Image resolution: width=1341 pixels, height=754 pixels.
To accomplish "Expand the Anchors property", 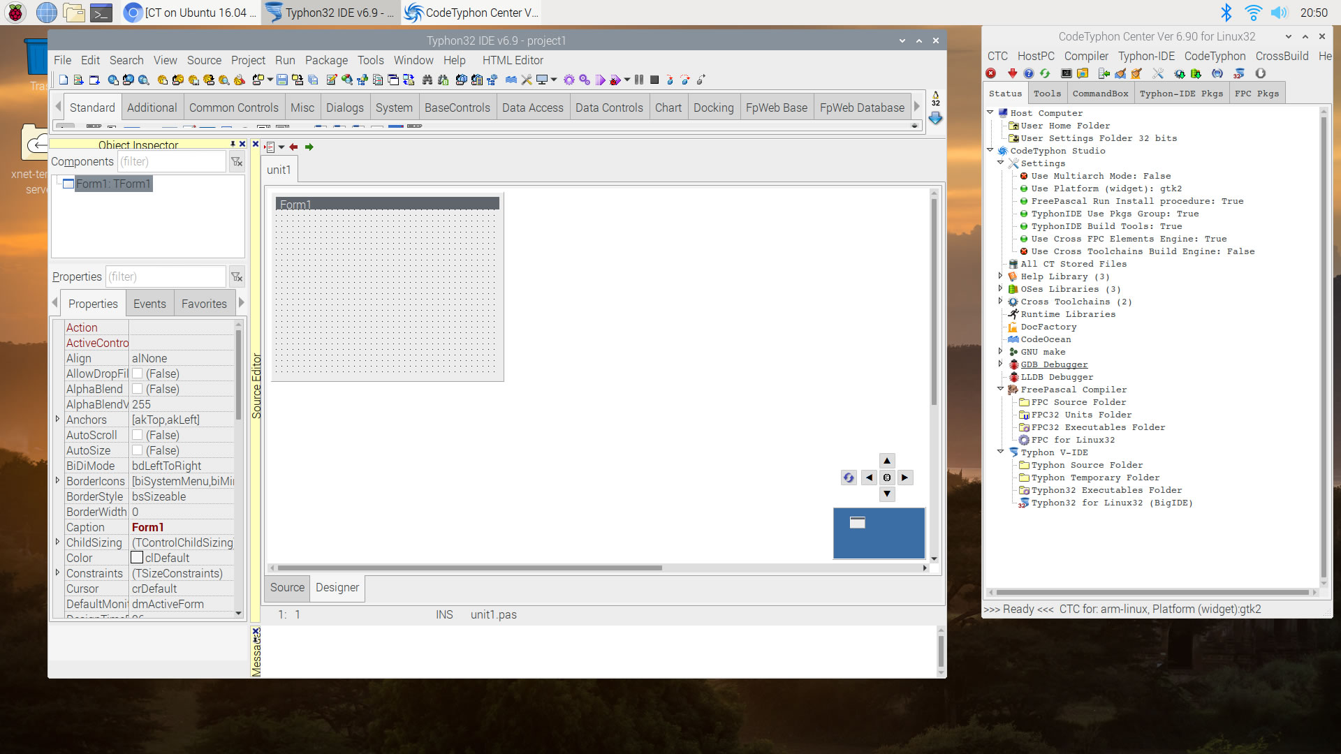I will [x=57, y=419].
